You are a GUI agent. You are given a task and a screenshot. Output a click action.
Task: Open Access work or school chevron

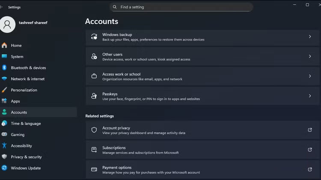(x=310, y=76)
